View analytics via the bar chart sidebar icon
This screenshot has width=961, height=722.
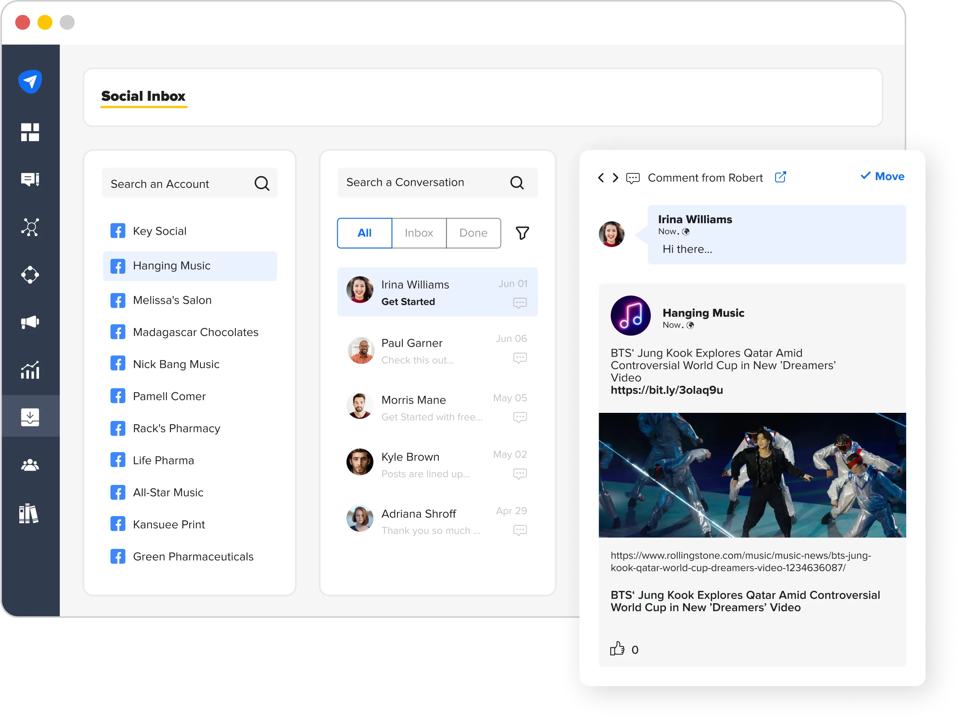click(30, 370)
